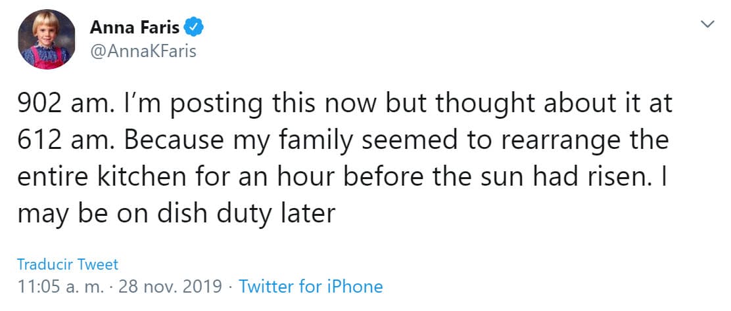
Task: Expand the tweet options chevron
Action: (708, 24)
